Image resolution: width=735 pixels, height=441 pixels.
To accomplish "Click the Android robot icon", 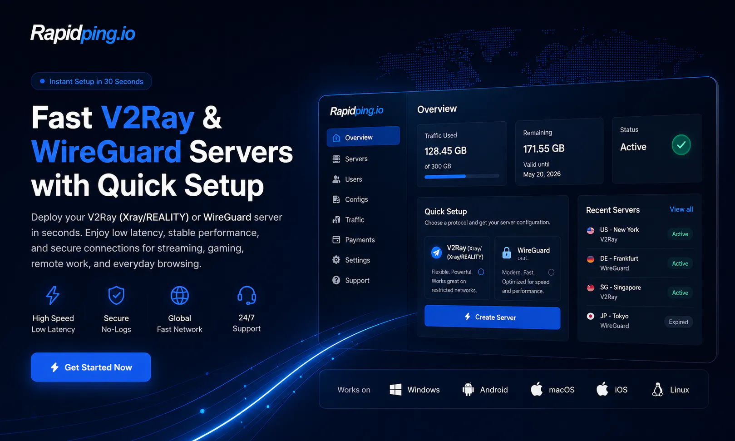I will click(468, 389).
